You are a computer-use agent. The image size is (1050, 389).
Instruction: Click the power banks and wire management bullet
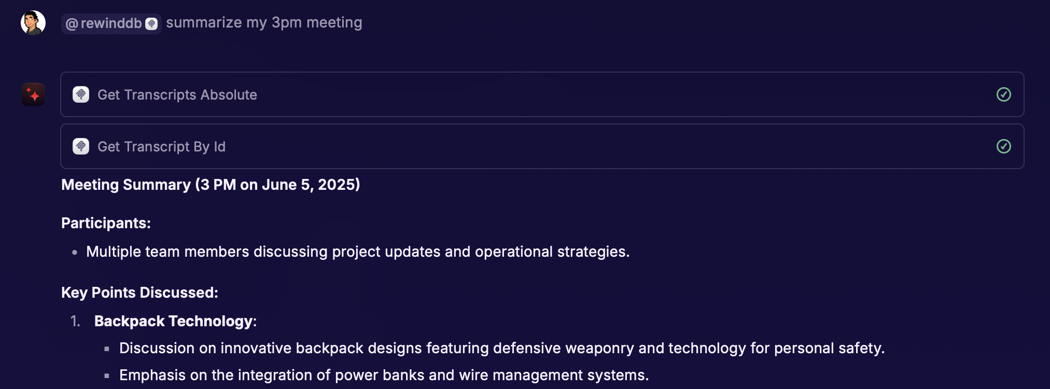[384, 375]
